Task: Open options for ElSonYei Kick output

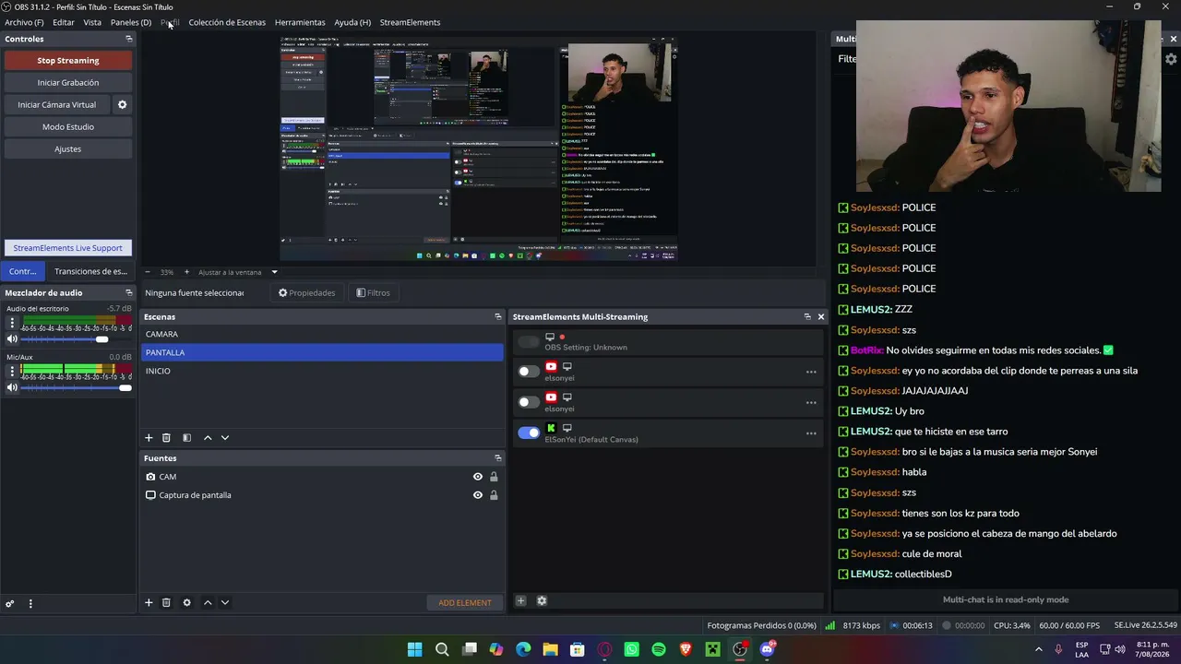Action: click(x=811, y=433)
